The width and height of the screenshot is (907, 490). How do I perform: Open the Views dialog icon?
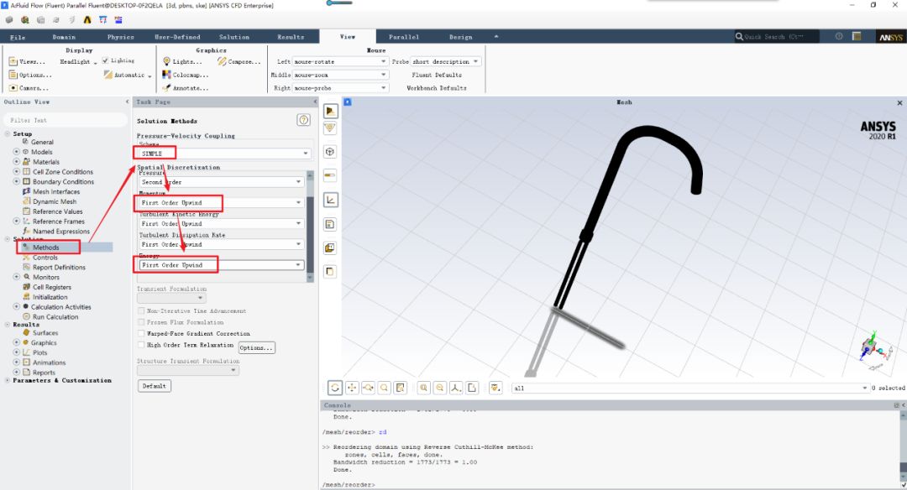pos(13,61)
